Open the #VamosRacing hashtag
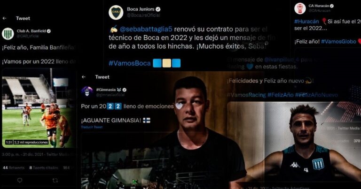The height and width of the screenshot is (189, 361). point(246,95)
